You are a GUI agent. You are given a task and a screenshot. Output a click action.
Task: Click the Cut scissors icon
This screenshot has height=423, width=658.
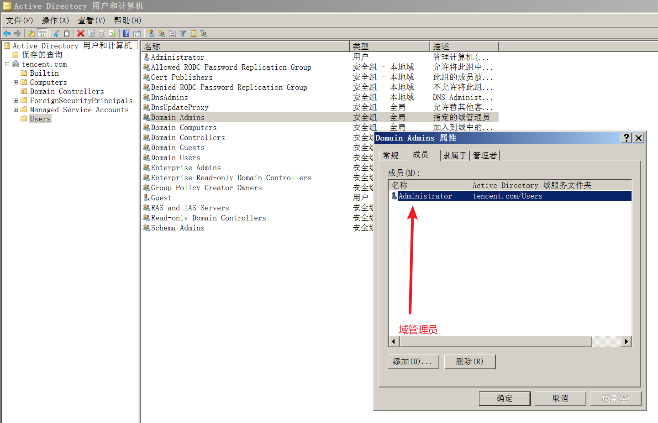click(x=56, y=33)
